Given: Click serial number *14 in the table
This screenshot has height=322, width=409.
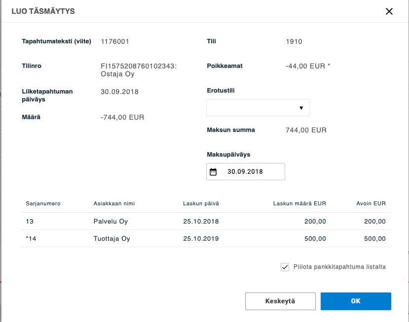Looking at the screenshot, I should click(31, 238).
